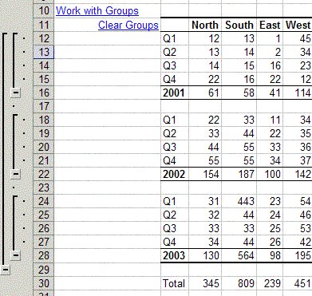Click the West column heading cell
The width and height of the screenshot is (312, 296).
(298, 25)
